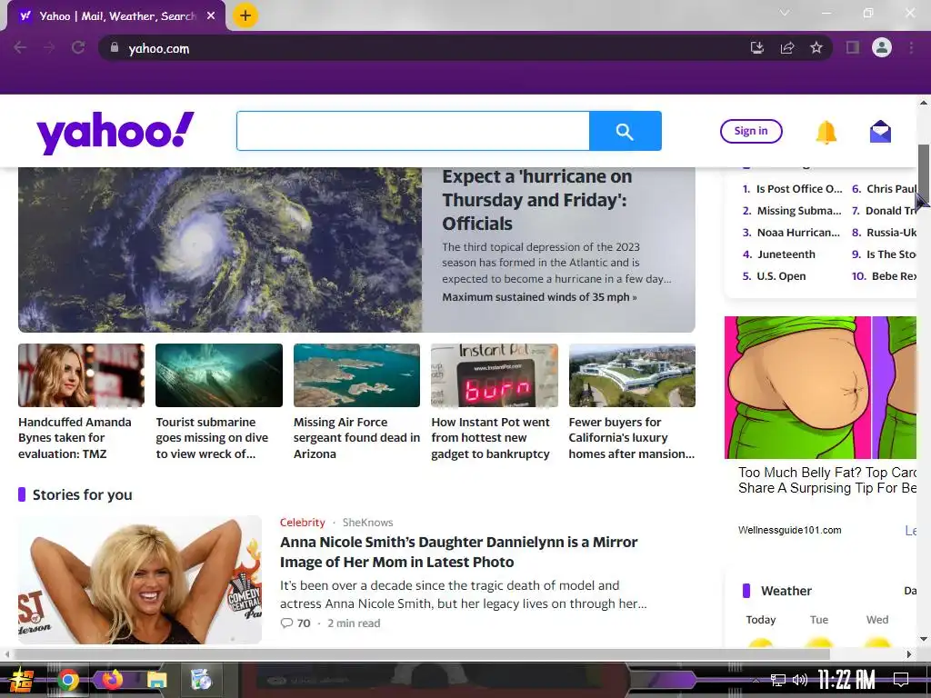The width and height of the screenshot is (931, 698).
Task: Open the tourist submarine thumbnail
Action: point(219,375)
